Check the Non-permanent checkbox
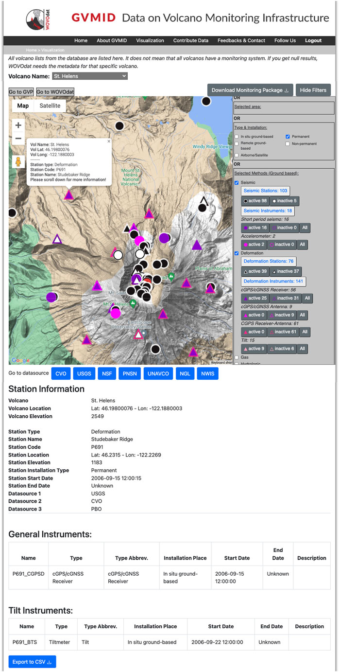339x672 pixels. coord(288,144)
